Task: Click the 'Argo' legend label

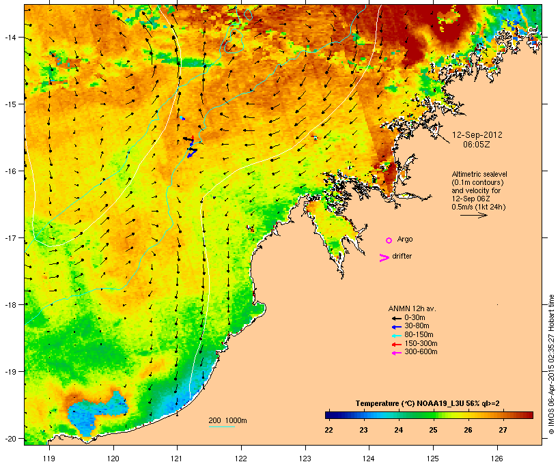Action: pyautogui.click(x=405, y=239)
